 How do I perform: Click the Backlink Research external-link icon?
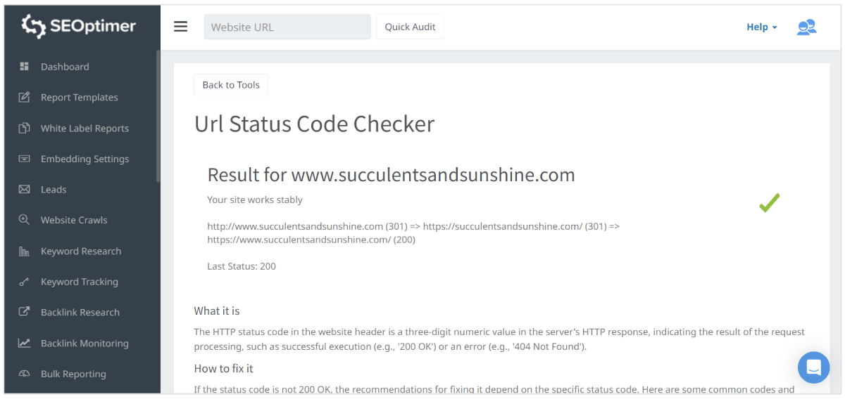click(x=24, y=313)
